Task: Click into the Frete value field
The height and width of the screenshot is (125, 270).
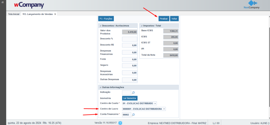Action: point(129,59)
